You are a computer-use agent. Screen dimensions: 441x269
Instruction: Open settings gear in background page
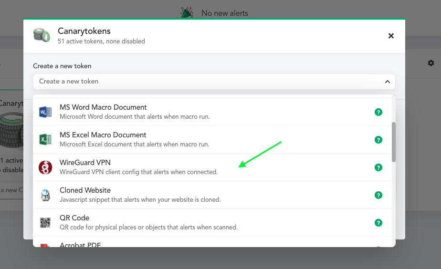[x=431, y=63]
